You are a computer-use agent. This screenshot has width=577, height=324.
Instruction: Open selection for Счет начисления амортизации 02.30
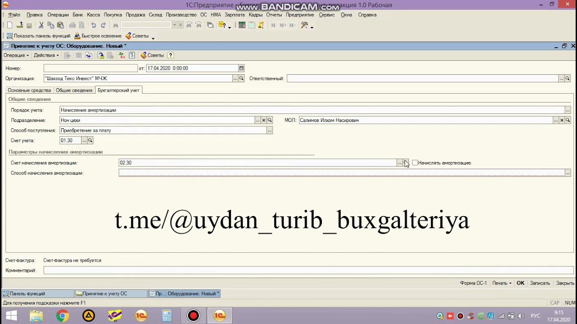399,163
